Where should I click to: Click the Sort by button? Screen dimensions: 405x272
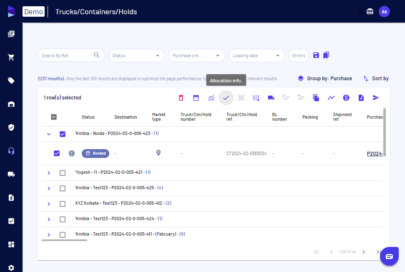[376, 79]
